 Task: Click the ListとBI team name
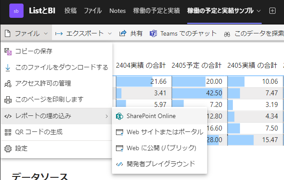[x=42, y=11]
